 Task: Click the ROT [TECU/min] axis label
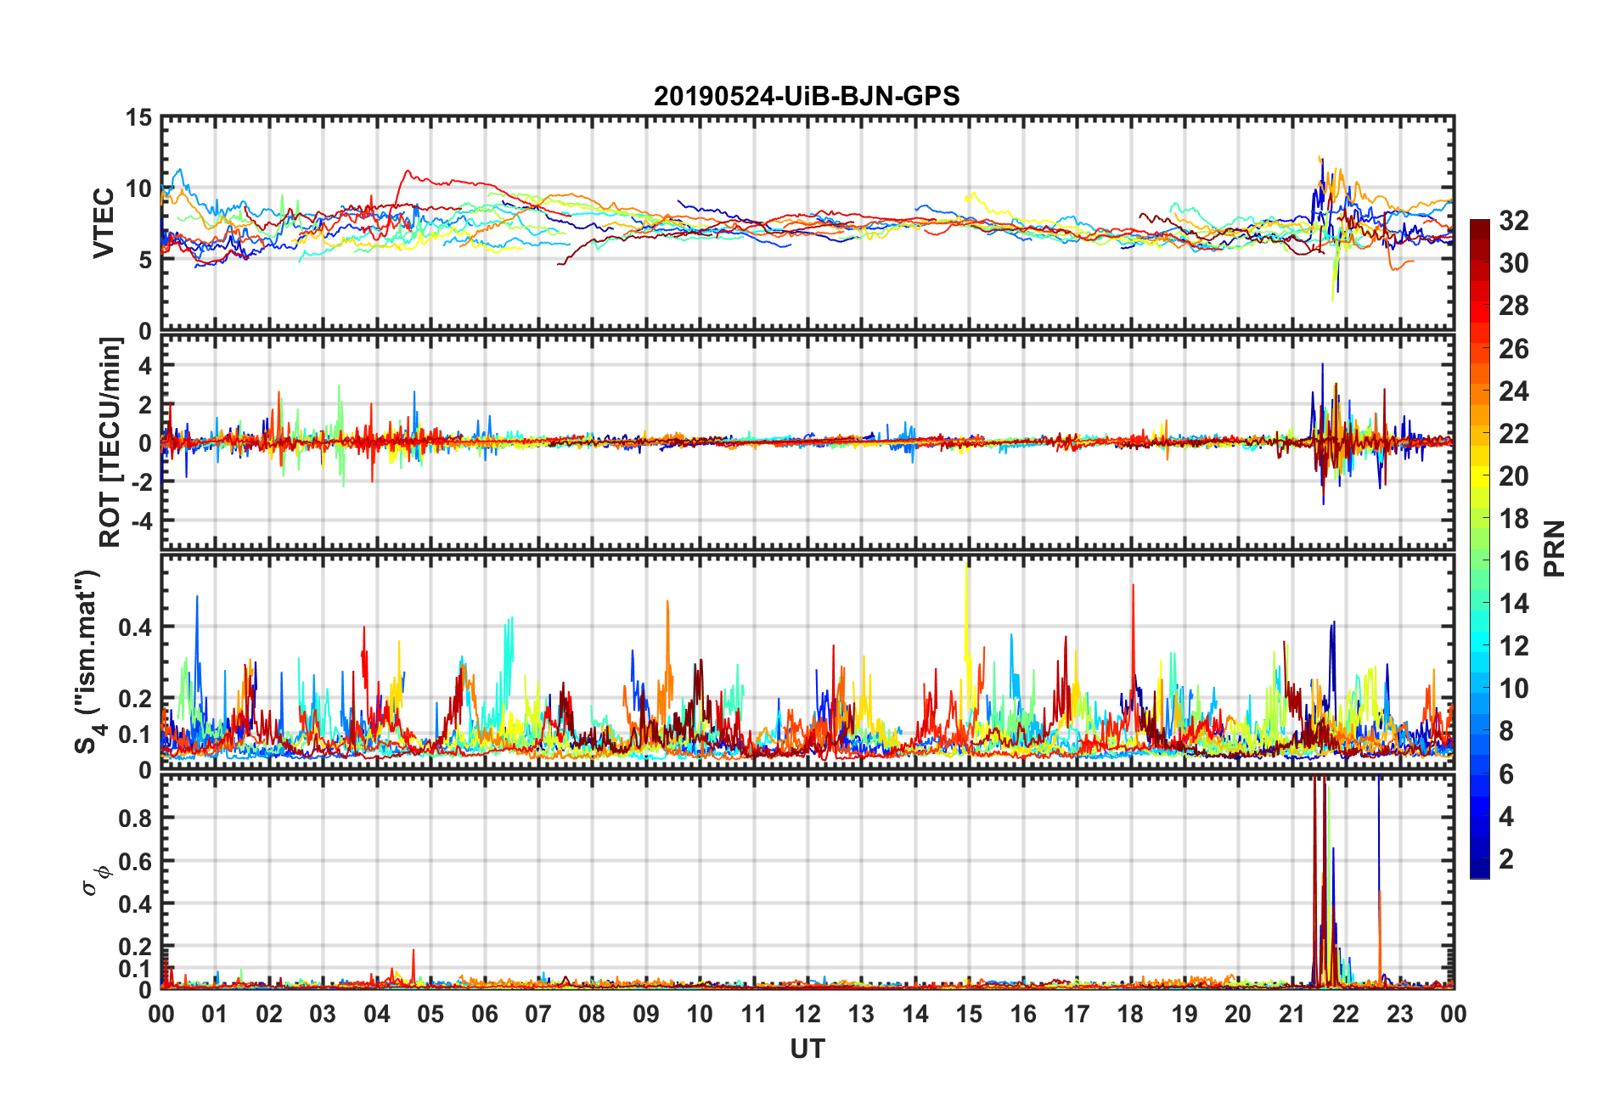click(x=110, y=442)
